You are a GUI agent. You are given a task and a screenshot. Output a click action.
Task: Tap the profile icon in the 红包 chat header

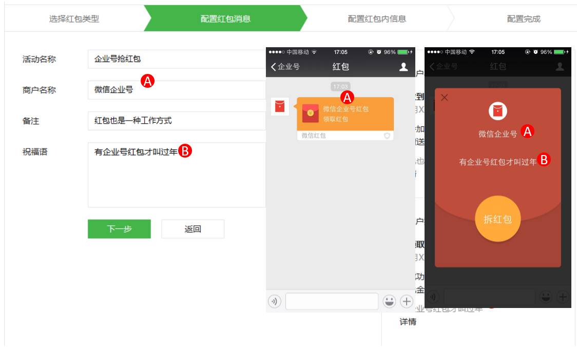tap(403, 67)
